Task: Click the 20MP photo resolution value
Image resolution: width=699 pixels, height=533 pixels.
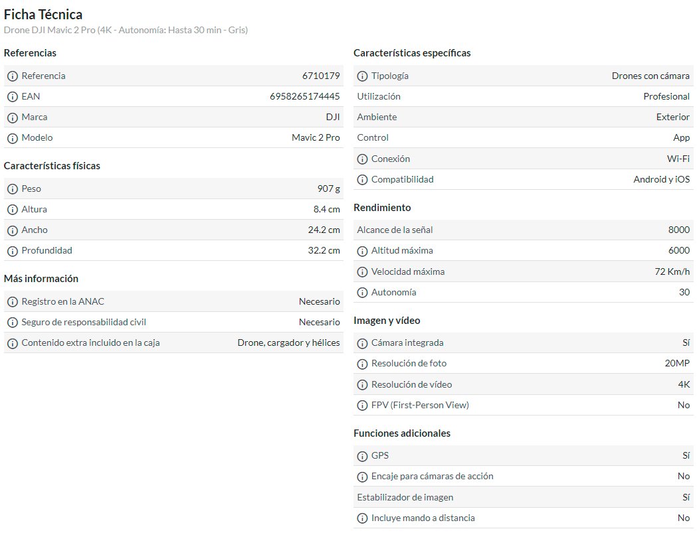Action: (677, 363)
